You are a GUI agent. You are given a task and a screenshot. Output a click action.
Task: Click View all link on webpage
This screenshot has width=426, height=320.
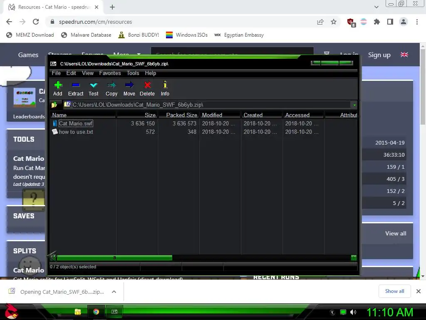396,233
